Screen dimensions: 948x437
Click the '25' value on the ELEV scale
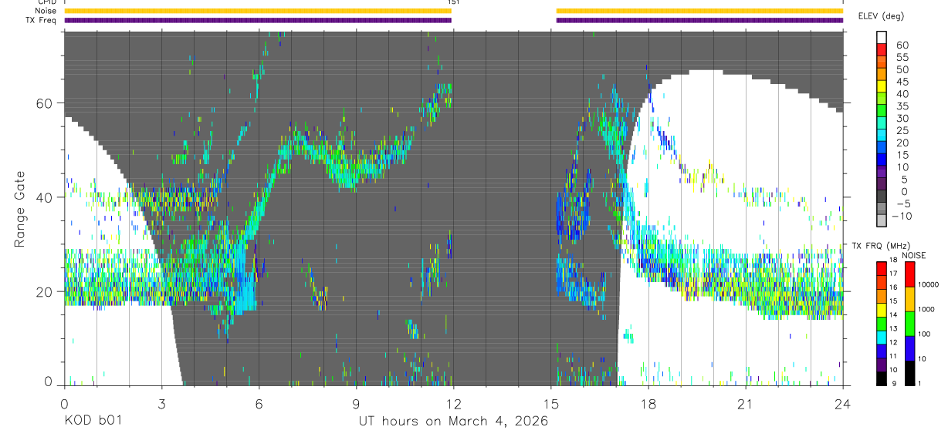click(902, 130)
